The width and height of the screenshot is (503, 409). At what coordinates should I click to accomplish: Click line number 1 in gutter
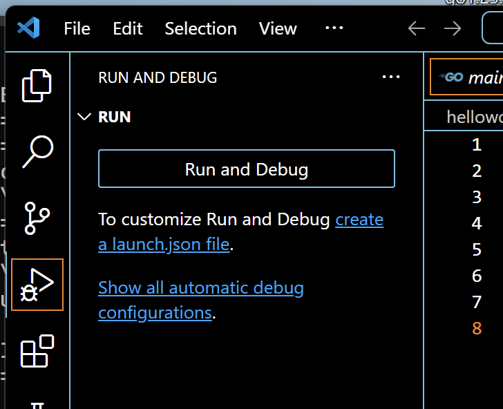[477, 144]
